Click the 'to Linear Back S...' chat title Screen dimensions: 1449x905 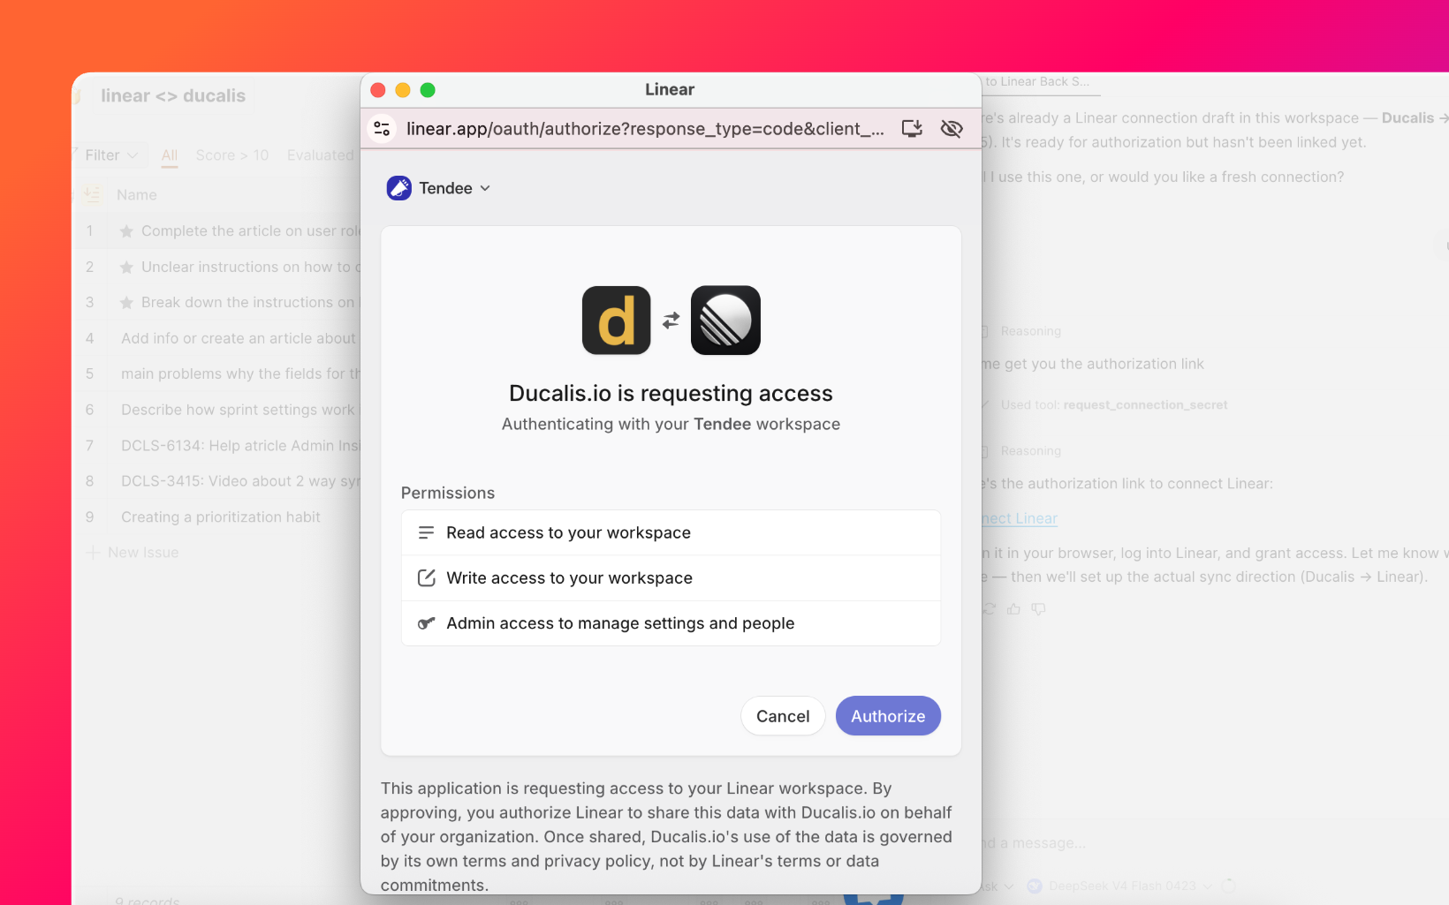tap(1037, 82)
